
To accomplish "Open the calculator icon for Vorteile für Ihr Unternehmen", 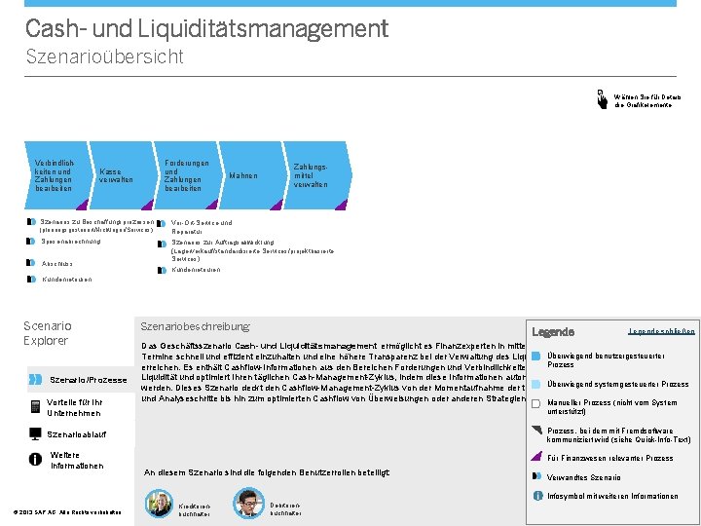I will [x=35, y=407].
